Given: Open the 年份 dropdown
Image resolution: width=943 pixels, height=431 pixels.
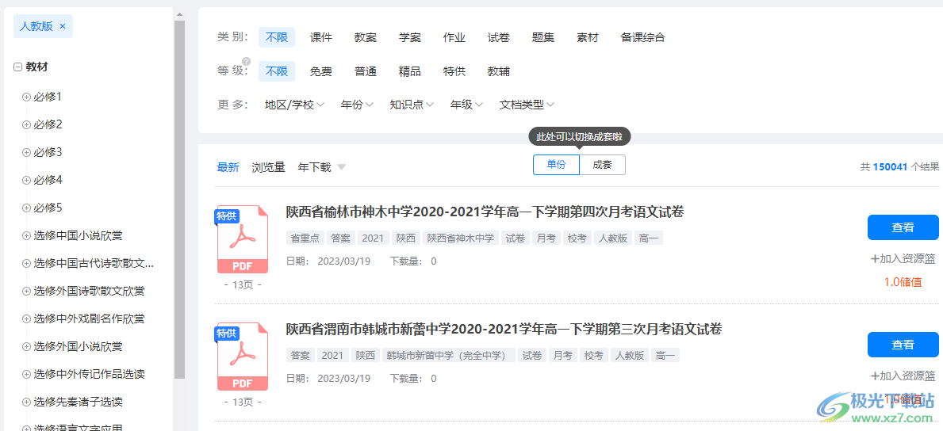Looking at the screenshot, I should 357,105.
